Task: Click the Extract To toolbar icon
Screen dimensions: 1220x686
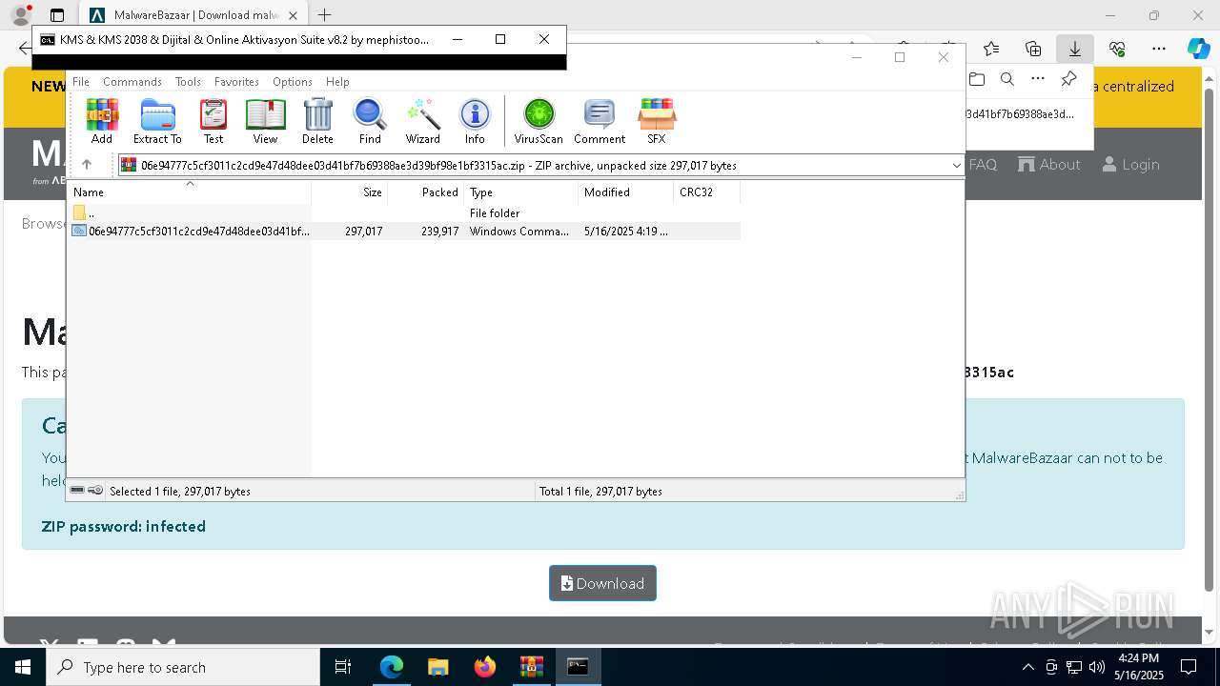Action: [157, 121]
